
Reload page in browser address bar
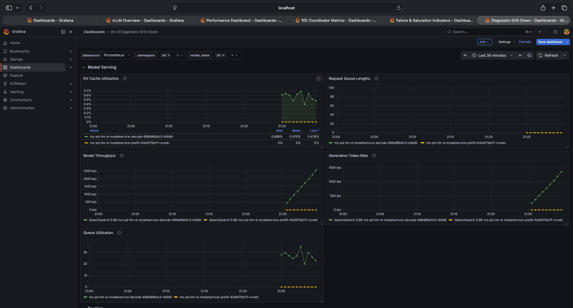point(398,8)
